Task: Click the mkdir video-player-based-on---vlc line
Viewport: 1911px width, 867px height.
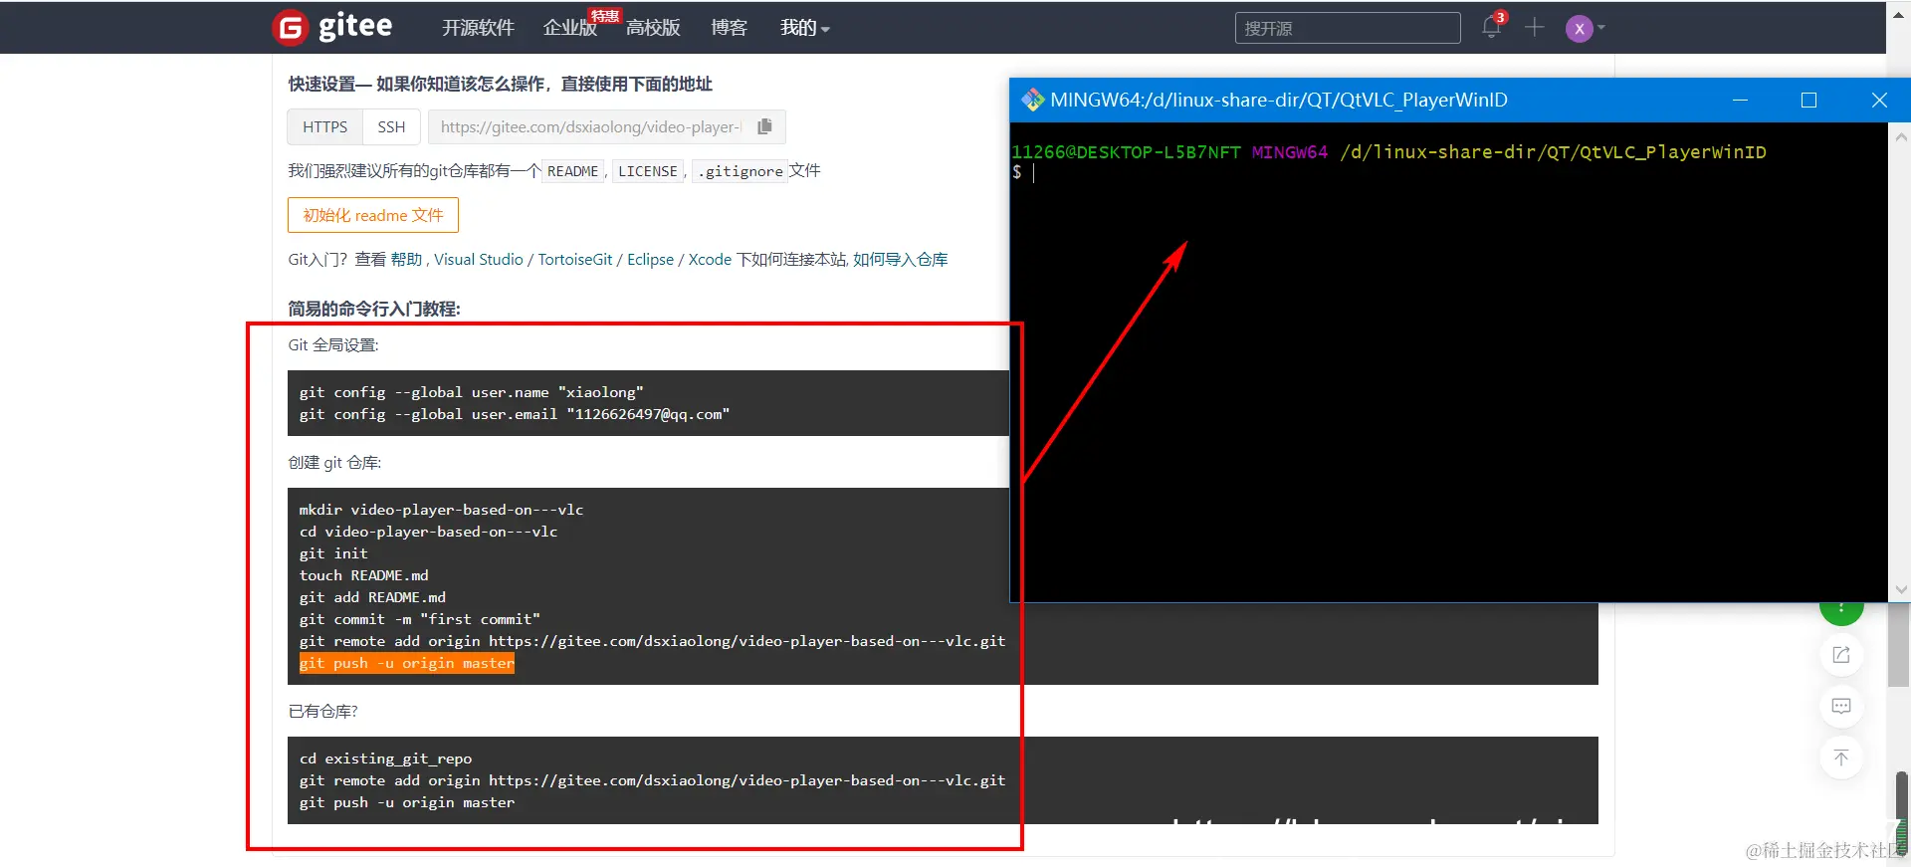Action: pyautogui.click(x=441, y=510)
